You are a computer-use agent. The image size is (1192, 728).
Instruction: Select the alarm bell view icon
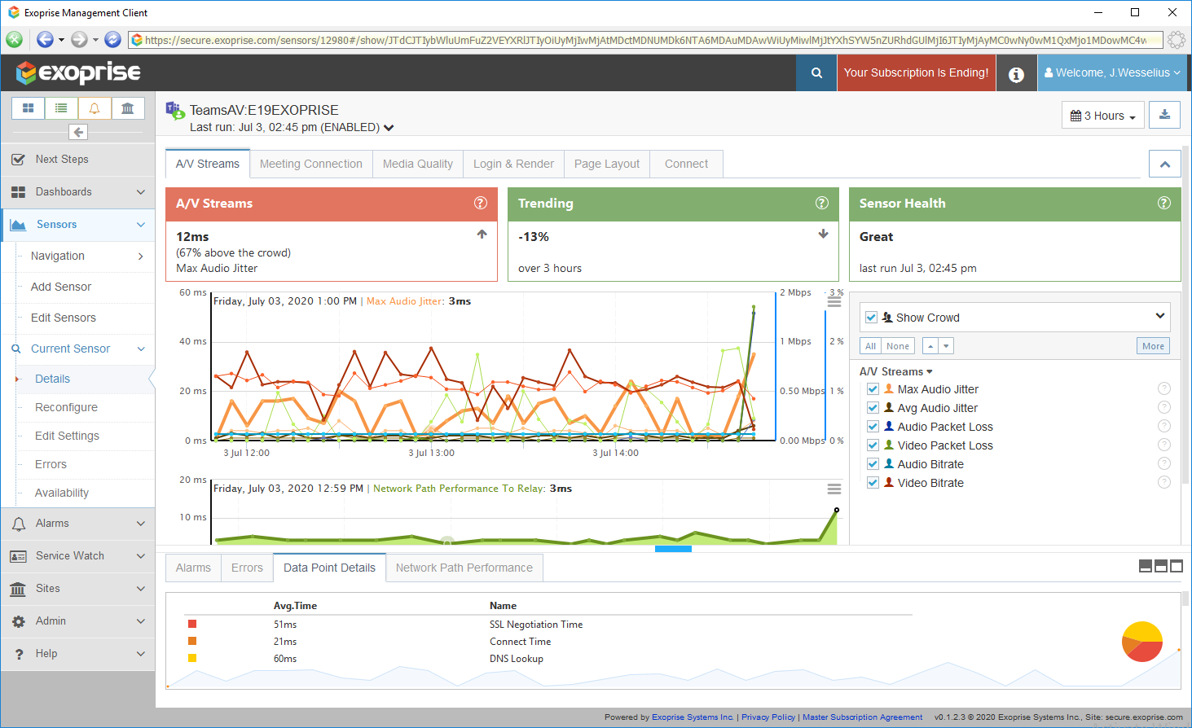(95, 108)
